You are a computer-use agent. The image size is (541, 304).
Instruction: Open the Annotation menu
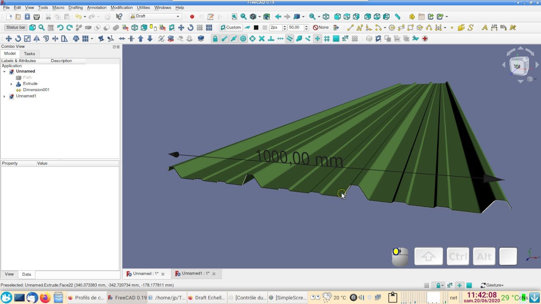pos(97,8)
